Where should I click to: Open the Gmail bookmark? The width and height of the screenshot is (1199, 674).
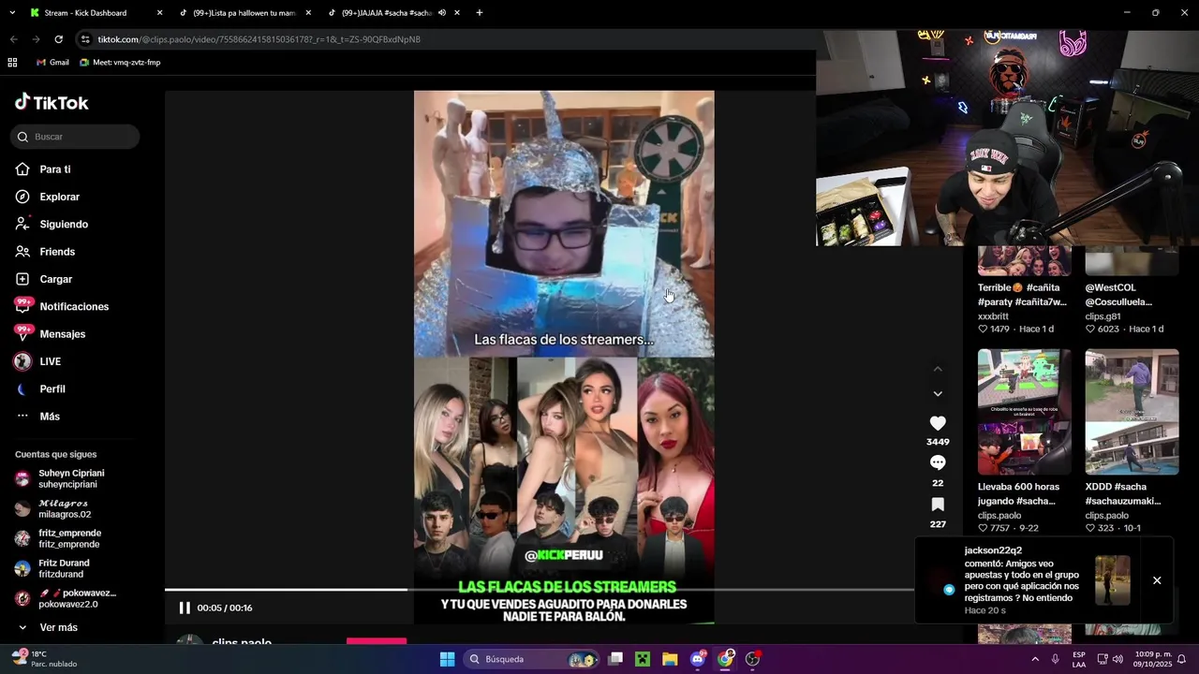click(x=52, y=63)
